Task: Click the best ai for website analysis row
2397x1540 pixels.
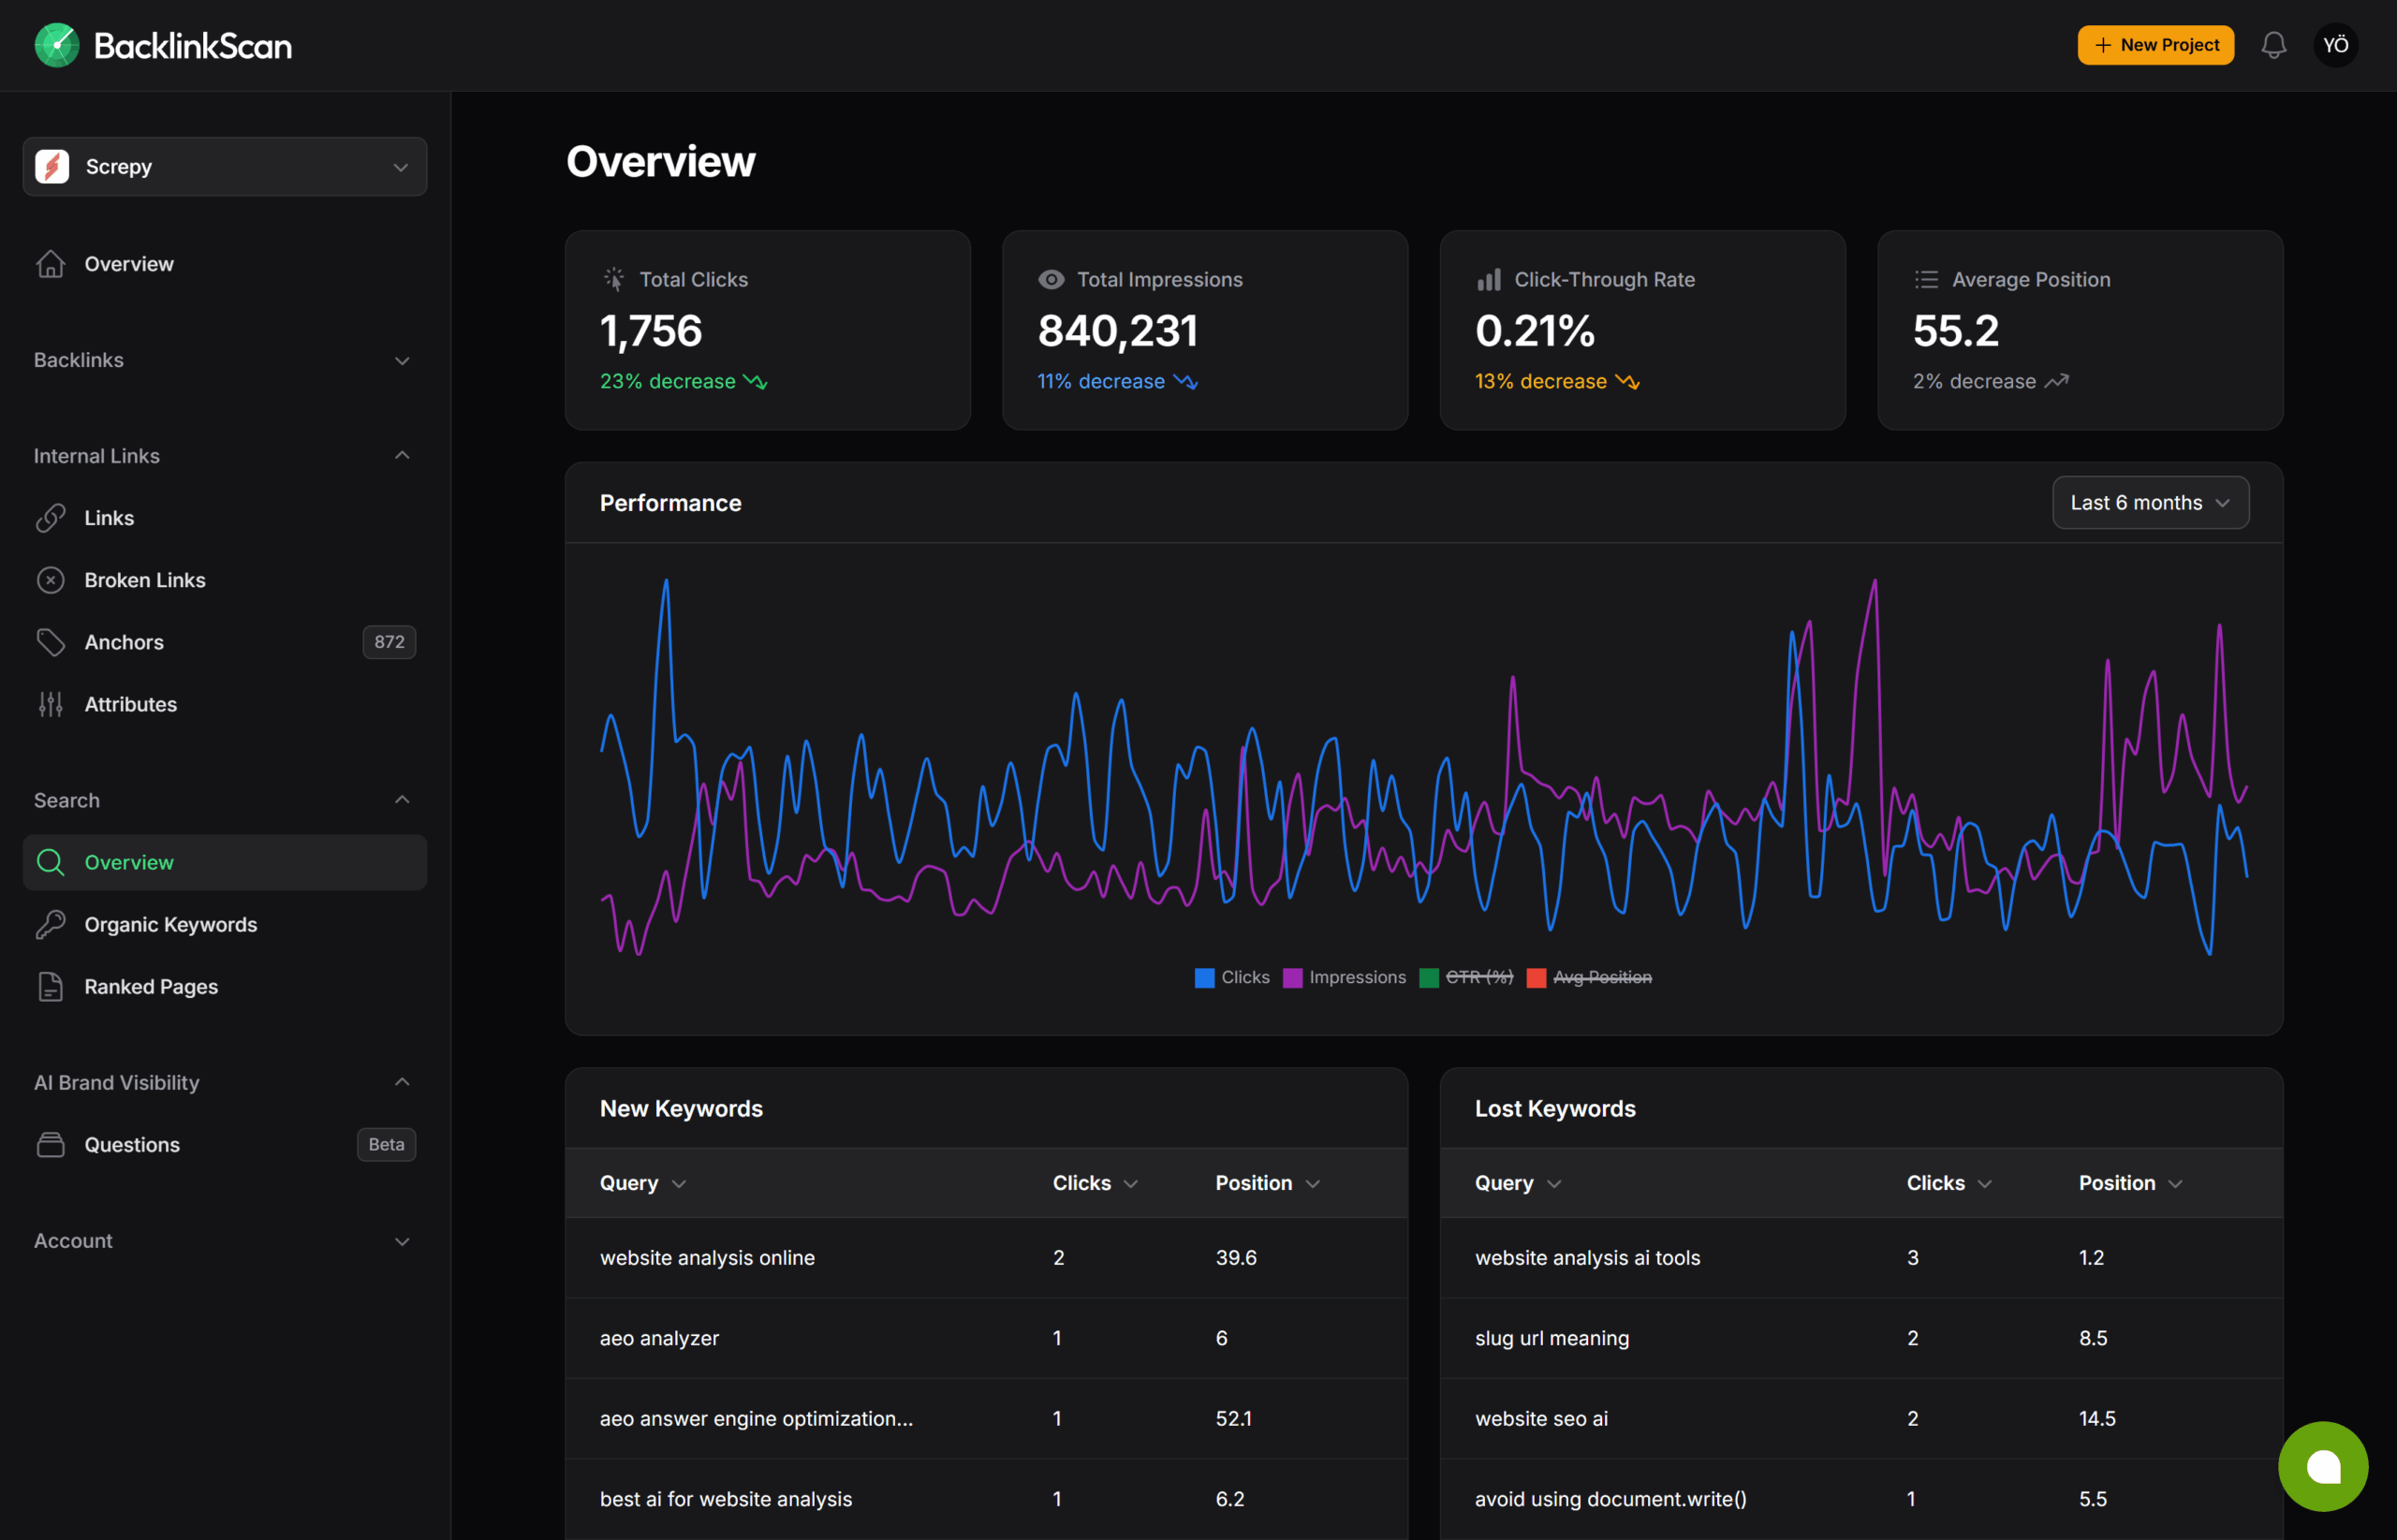Action: pos(986,1498)
